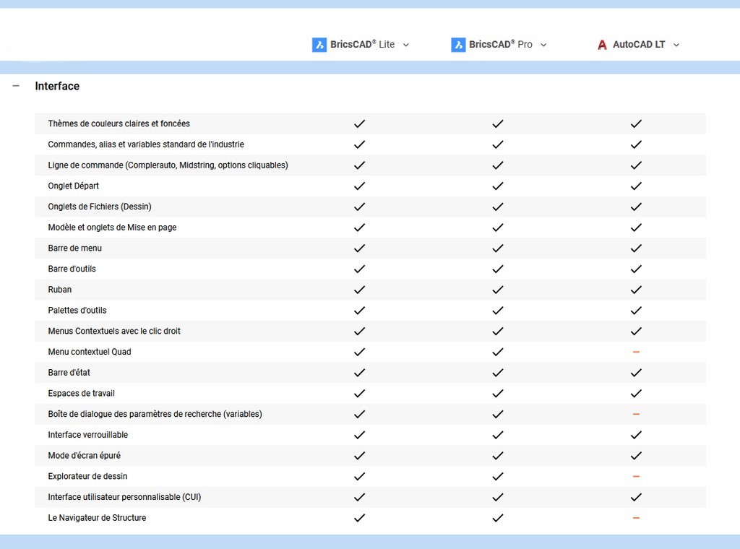The width and height of the screenshot is (740, 549).
Task: Click AutoCAD LT checkmark for Interface utilisateur (CUI)
Action: pos(636,497)
